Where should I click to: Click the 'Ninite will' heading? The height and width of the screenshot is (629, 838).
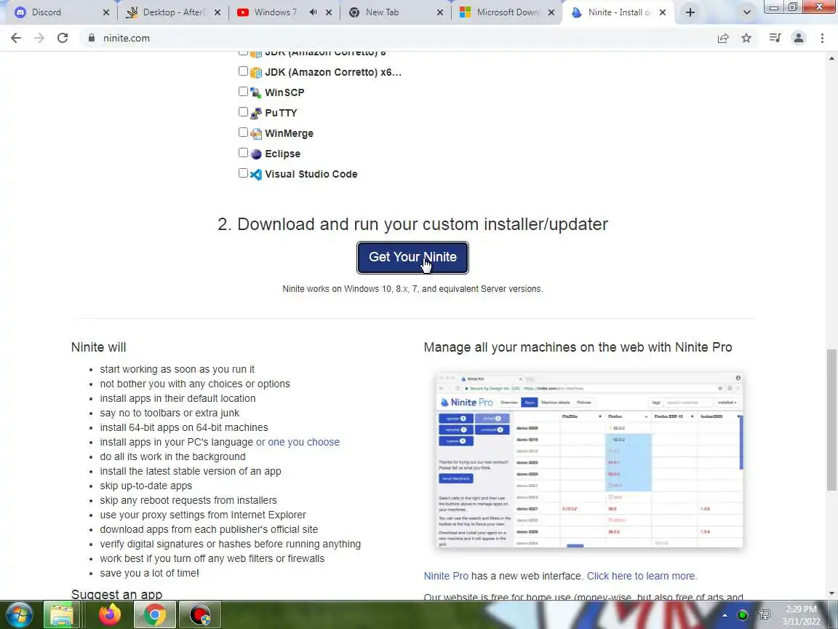click(x=99, y=347)
